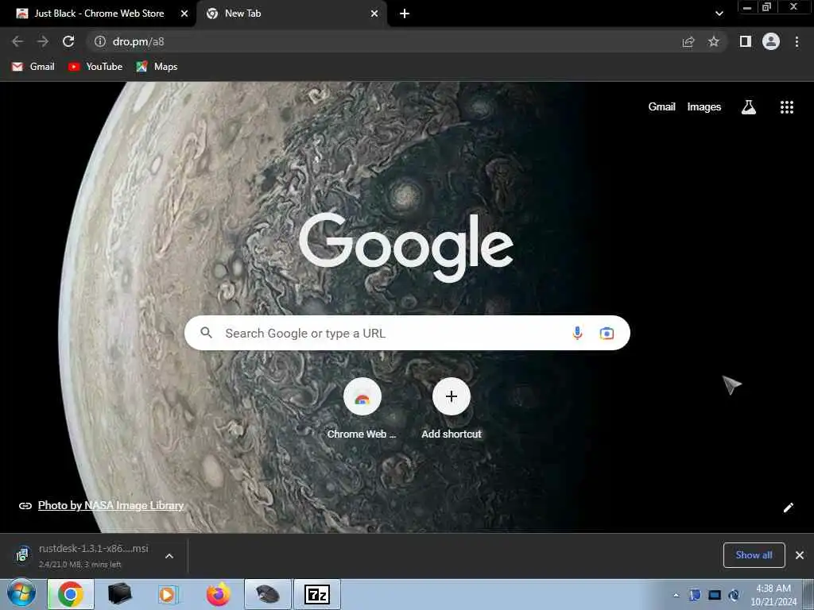
Task: Click the browser forward arrow
Action: click(43, 41)
